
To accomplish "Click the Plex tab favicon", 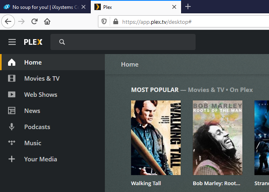I will coord(98,7).
